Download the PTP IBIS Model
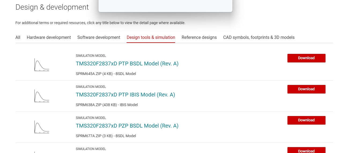This screenshot has width=351, height=153. point(306,89)
